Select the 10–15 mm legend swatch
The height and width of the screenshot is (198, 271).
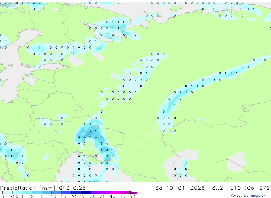coord(57,193)
